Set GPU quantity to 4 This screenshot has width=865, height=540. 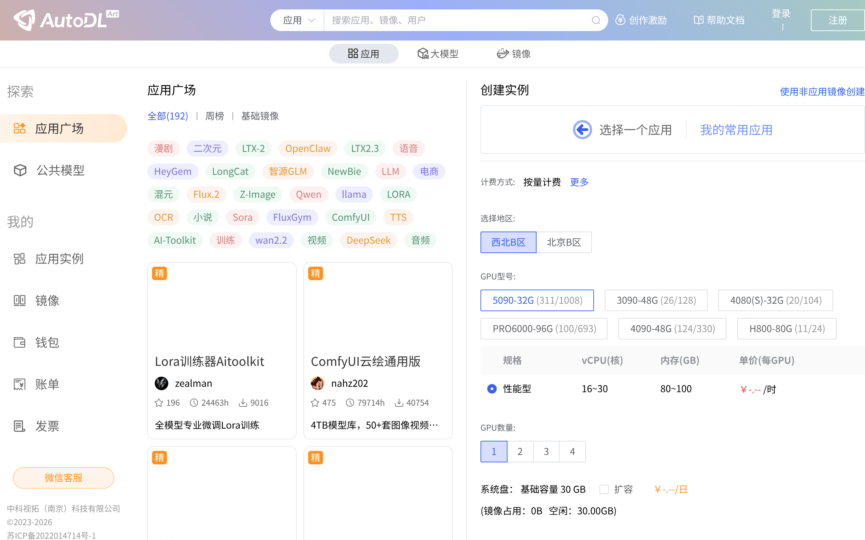pos(572,452)
